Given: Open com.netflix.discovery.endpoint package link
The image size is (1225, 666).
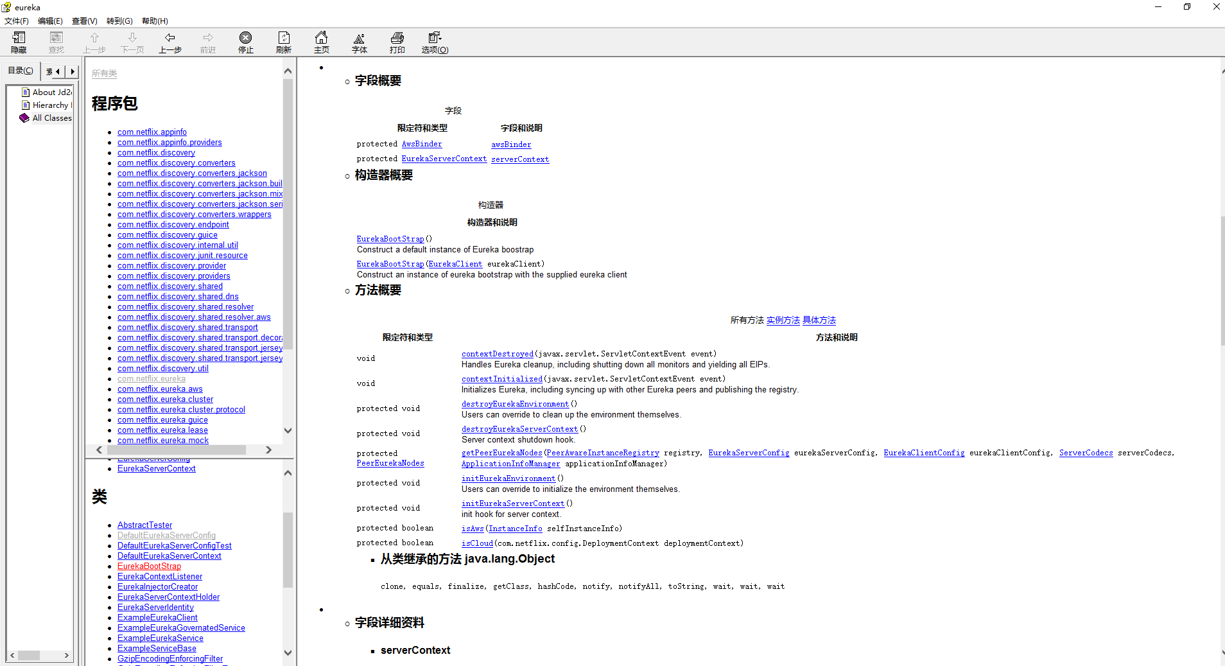Looking at the screenshot, I should [173, 225].
